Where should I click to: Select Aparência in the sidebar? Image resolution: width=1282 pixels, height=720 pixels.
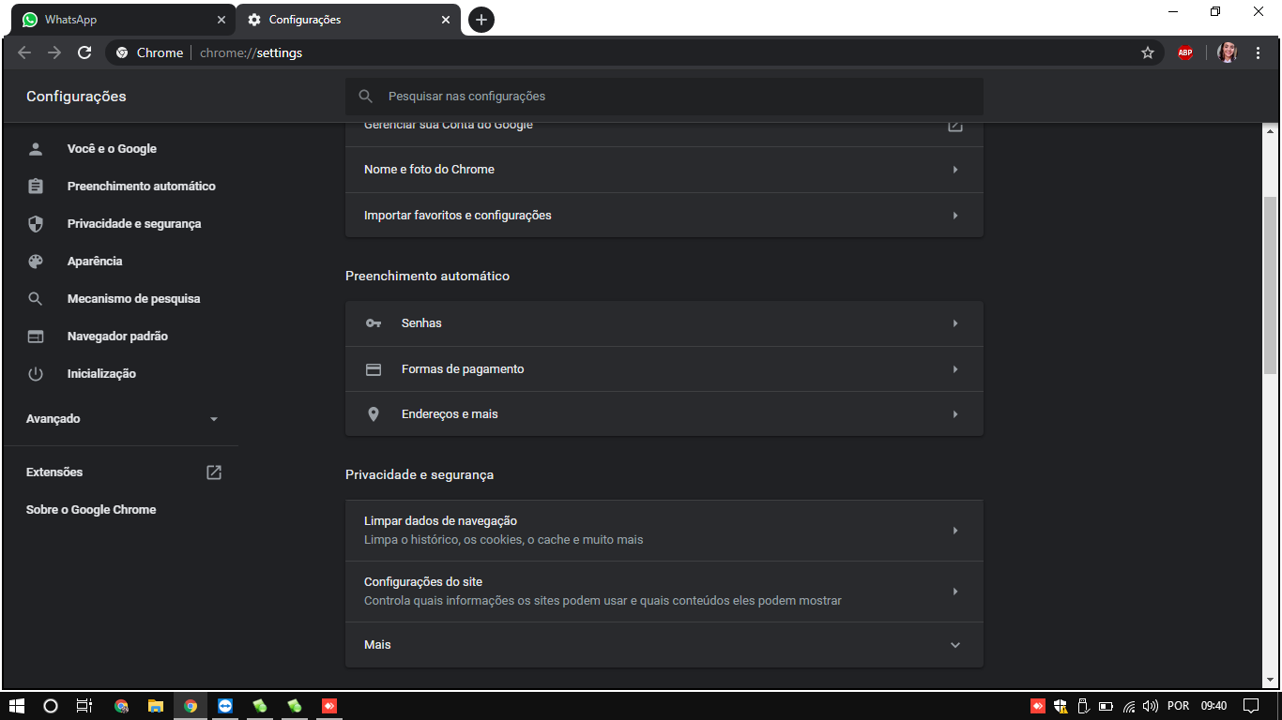click(x=95, y=262)
